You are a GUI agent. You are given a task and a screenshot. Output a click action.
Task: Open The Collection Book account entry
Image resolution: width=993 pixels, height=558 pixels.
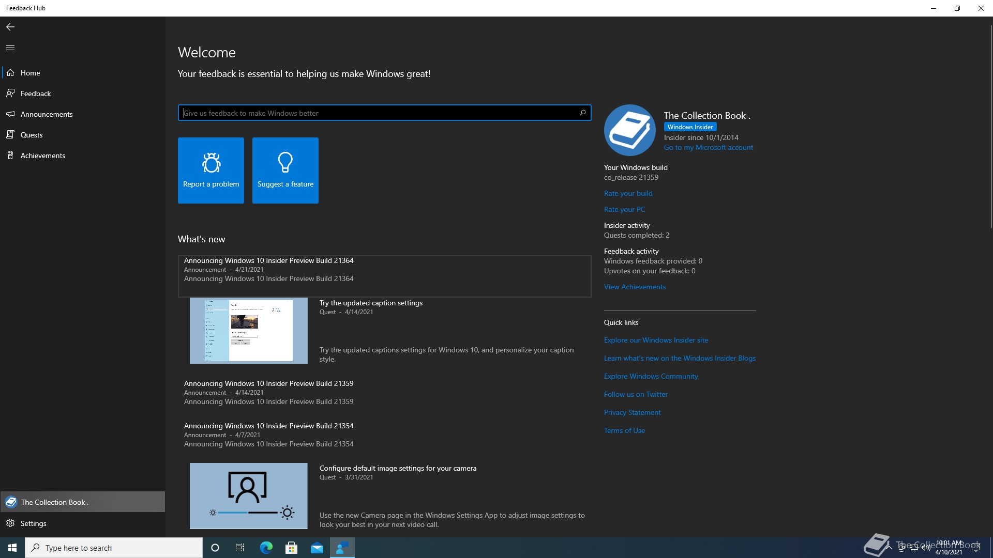tap(83, 502)
